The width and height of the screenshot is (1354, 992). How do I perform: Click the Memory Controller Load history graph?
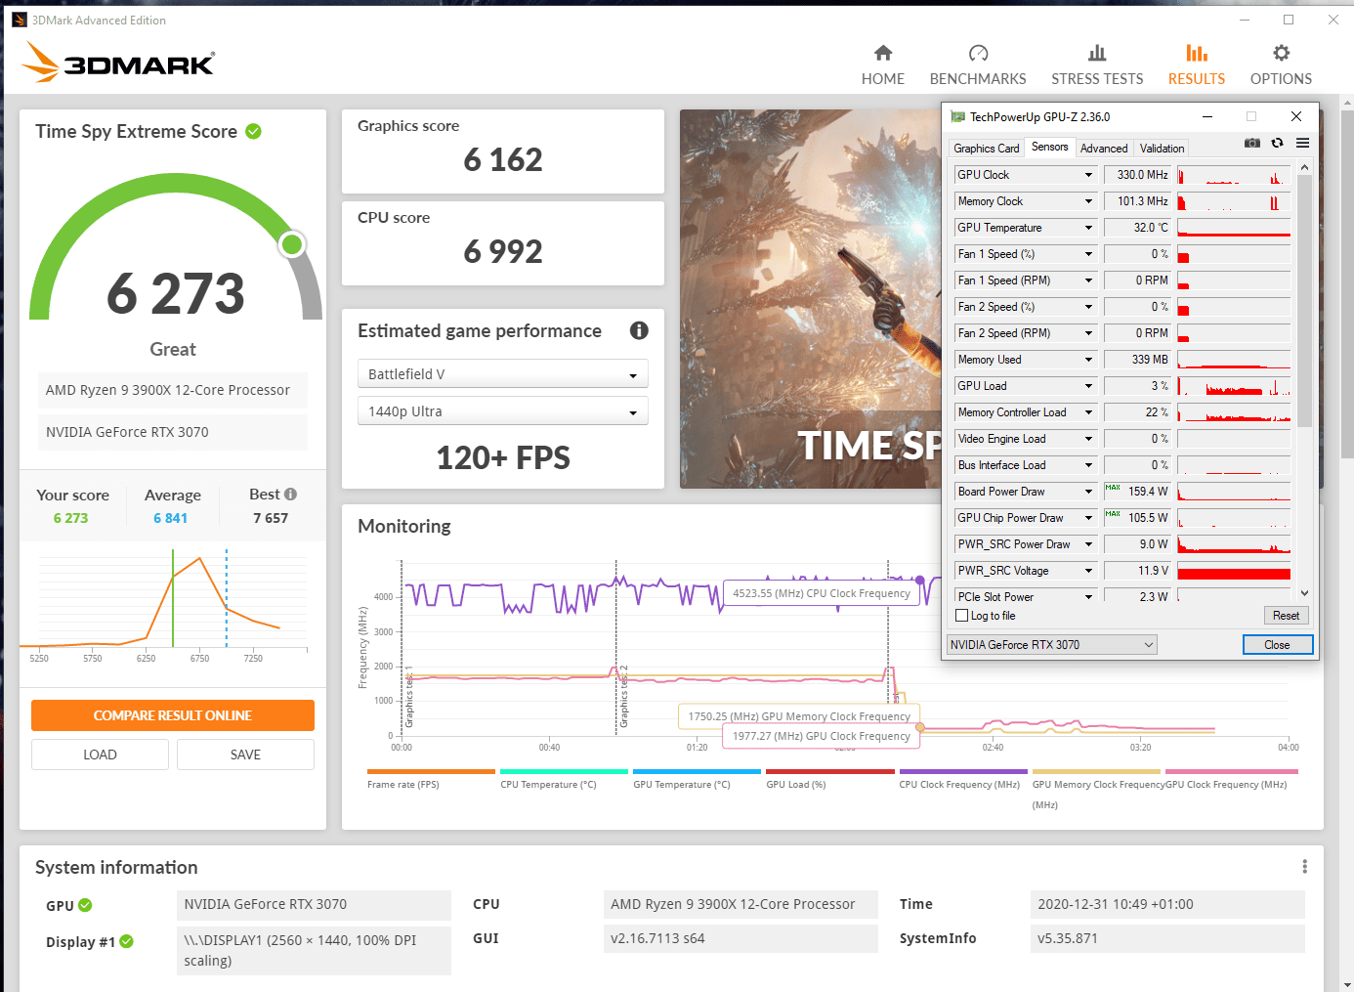[1234, 412]
